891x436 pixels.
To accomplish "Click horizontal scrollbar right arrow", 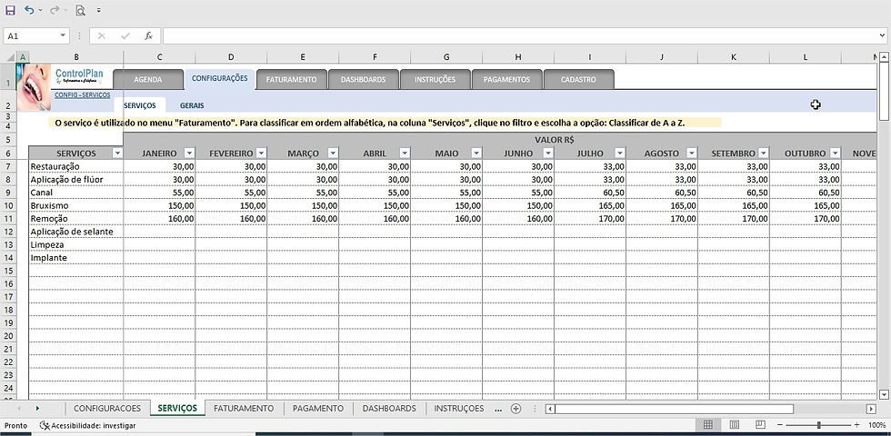I will tap(871, 408).
